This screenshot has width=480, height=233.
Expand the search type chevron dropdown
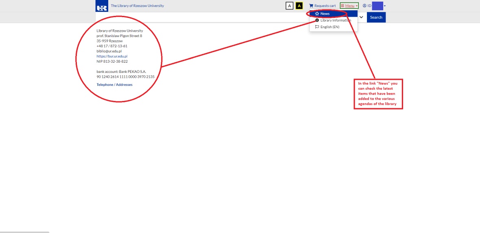(361, 17)
